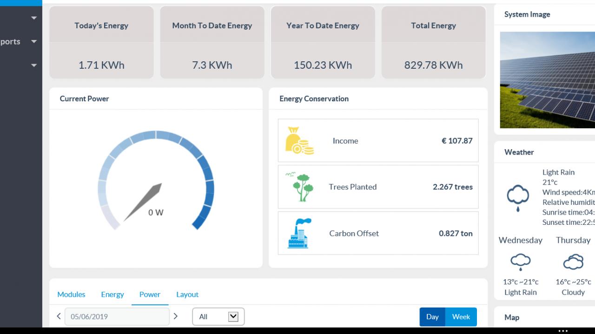Image resolution: width=595 pixels, height=334 pixels.
Task: Switch to the Energy tab
Action: pyautogui.click(x=112, y=294)
